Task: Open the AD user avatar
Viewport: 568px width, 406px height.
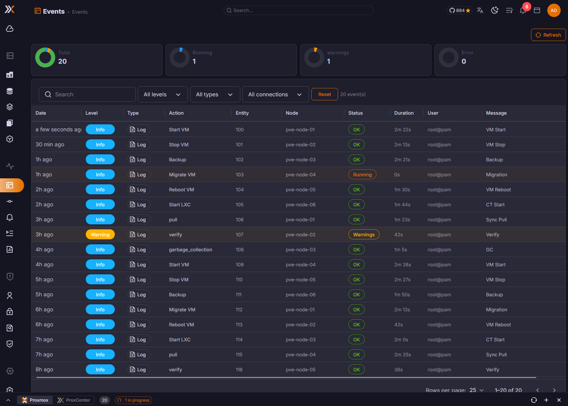Action: tap(554, 10)
